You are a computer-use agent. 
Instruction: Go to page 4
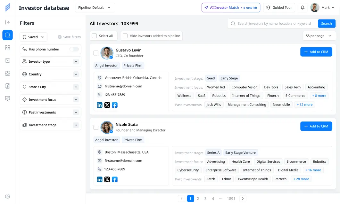pos(213,199)
